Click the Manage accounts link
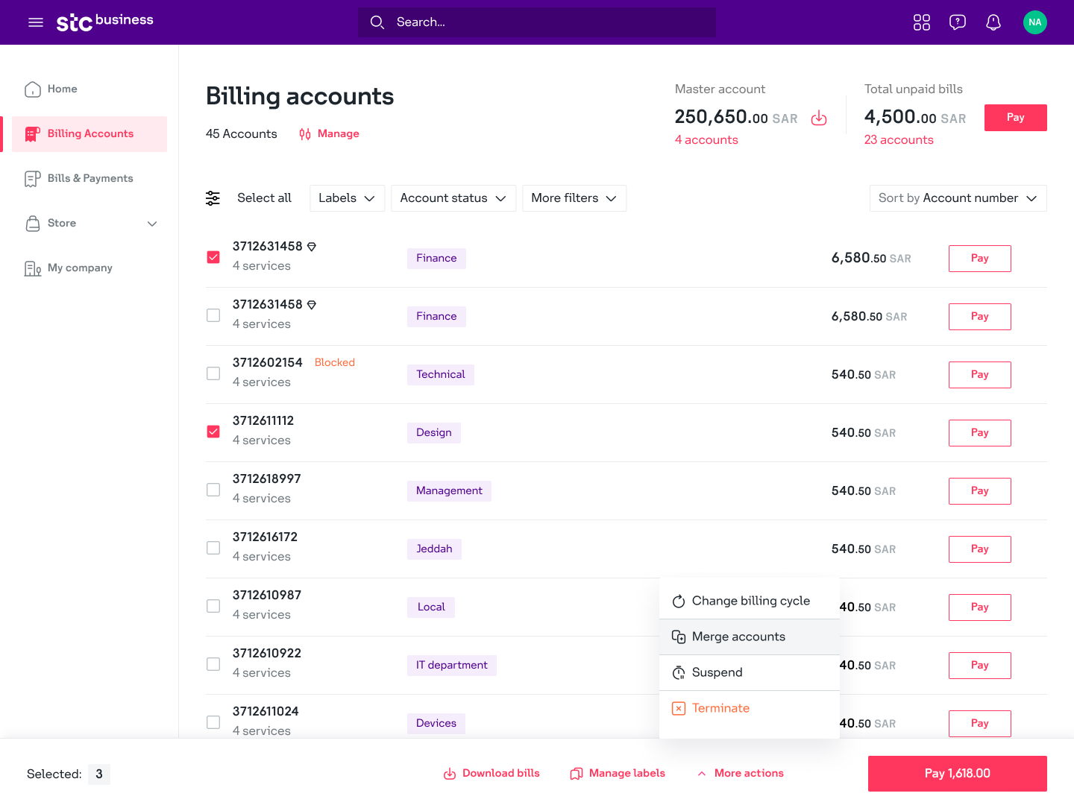 pos(330,134)
